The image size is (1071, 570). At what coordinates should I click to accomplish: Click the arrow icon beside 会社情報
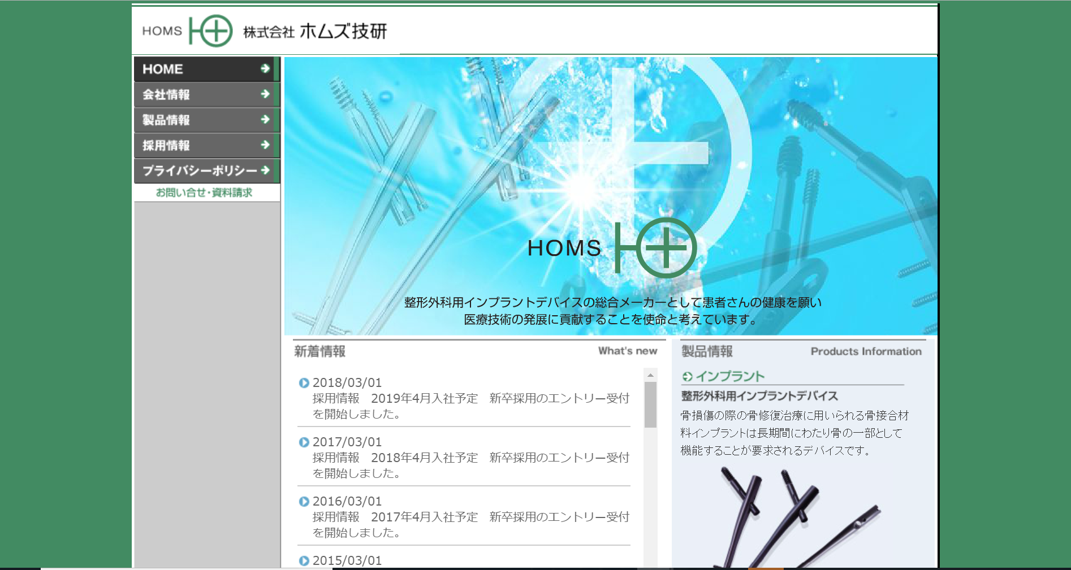(265, 94)
